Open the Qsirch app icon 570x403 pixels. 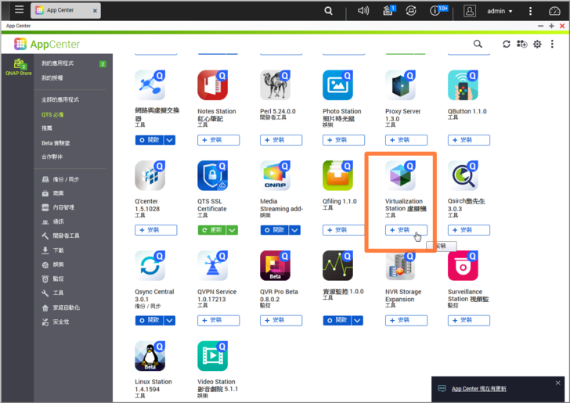click(x=463, y=175)
